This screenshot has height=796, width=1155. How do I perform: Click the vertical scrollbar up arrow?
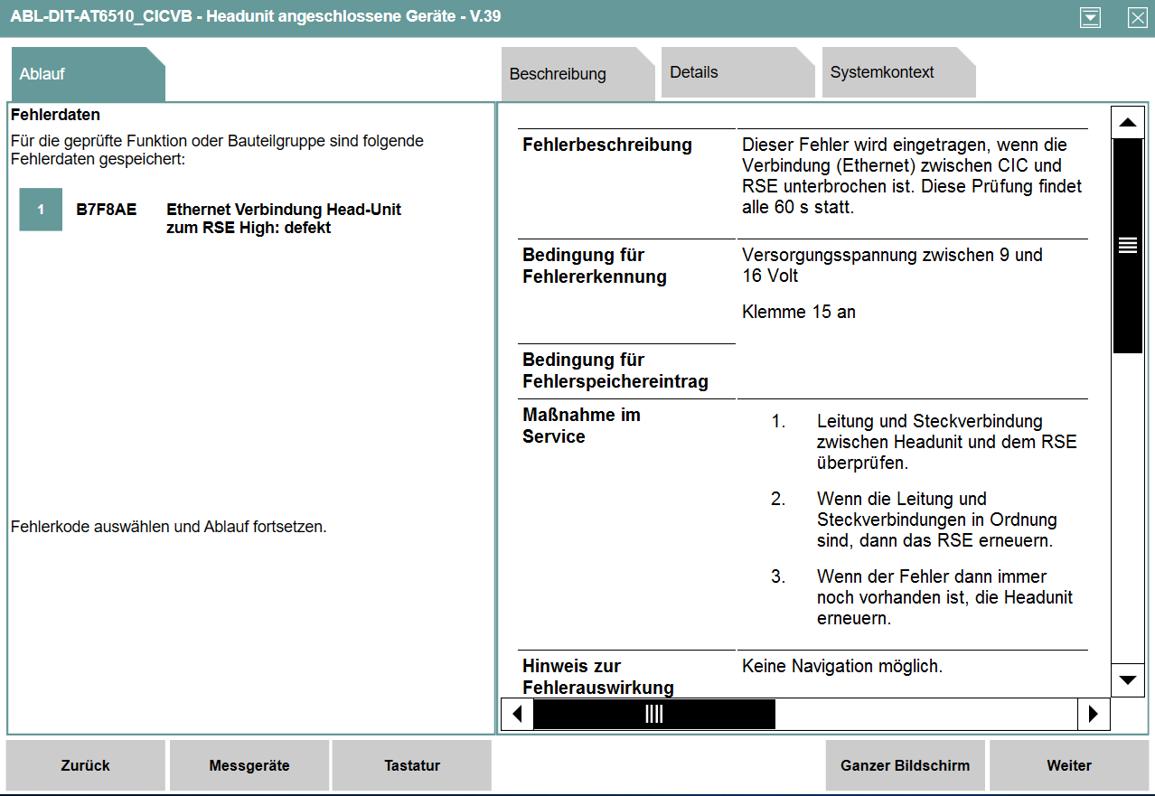[1127, 122]
